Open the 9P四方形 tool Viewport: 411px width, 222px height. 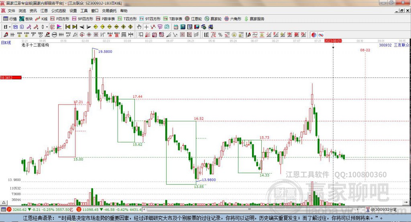click(x=83, y=19)
